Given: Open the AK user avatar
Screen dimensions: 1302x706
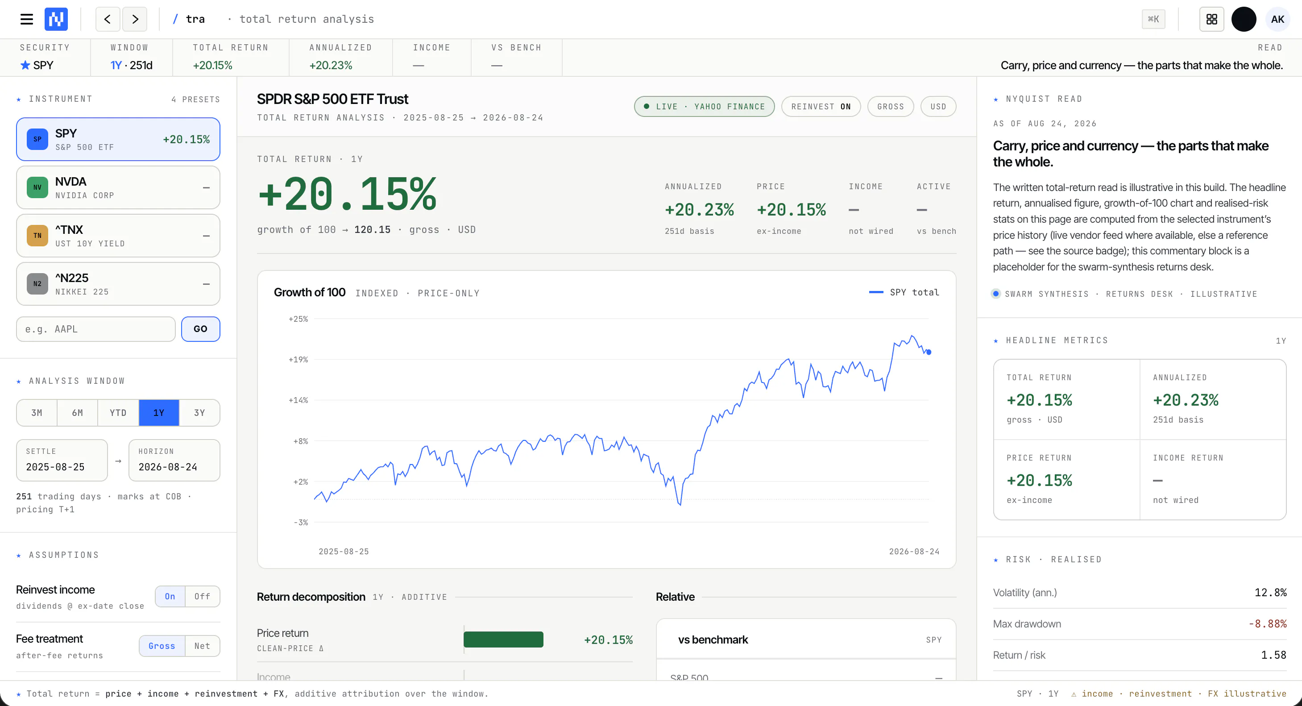Looking at the screenshot, I should [1278, 19].
